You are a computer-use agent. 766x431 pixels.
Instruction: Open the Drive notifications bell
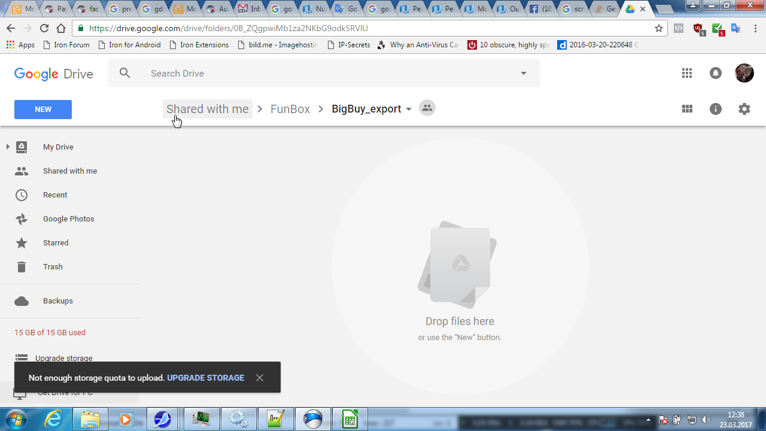[716, 73]
